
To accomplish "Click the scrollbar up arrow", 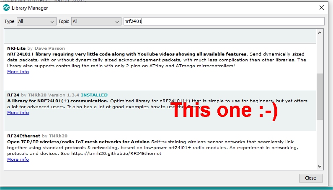I will (320, 33).
